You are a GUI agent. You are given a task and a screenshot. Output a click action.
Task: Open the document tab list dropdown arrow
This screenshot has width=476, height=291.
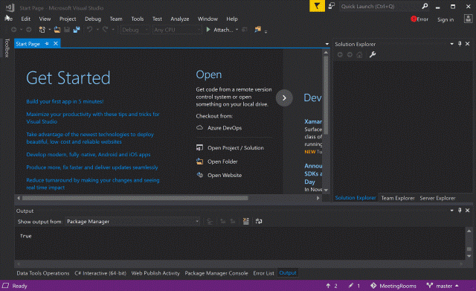[x=327, y=44]
